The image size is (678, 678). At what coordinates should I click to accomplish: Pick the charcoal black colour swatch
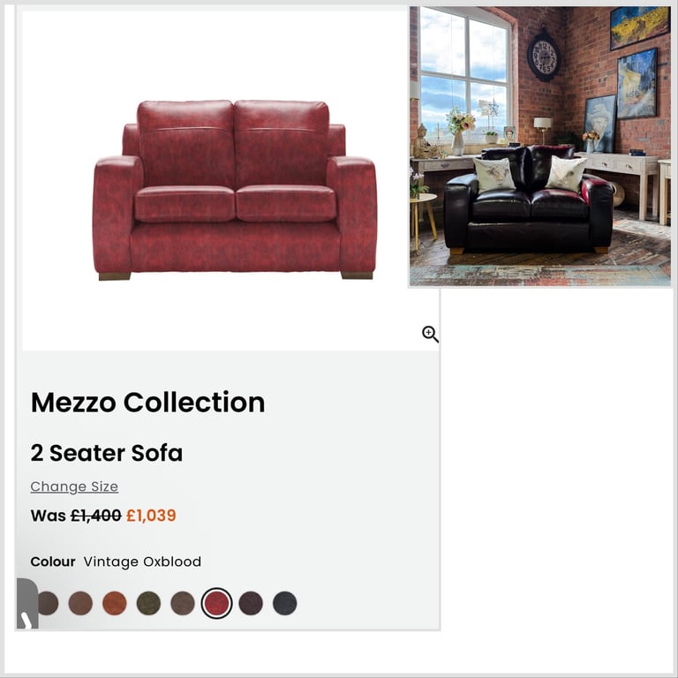tap(285, 603)
